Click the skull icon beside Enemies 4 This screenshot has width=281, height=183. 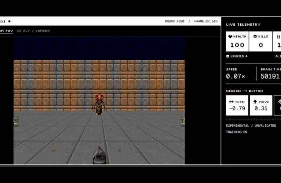(x=228, y=56)
